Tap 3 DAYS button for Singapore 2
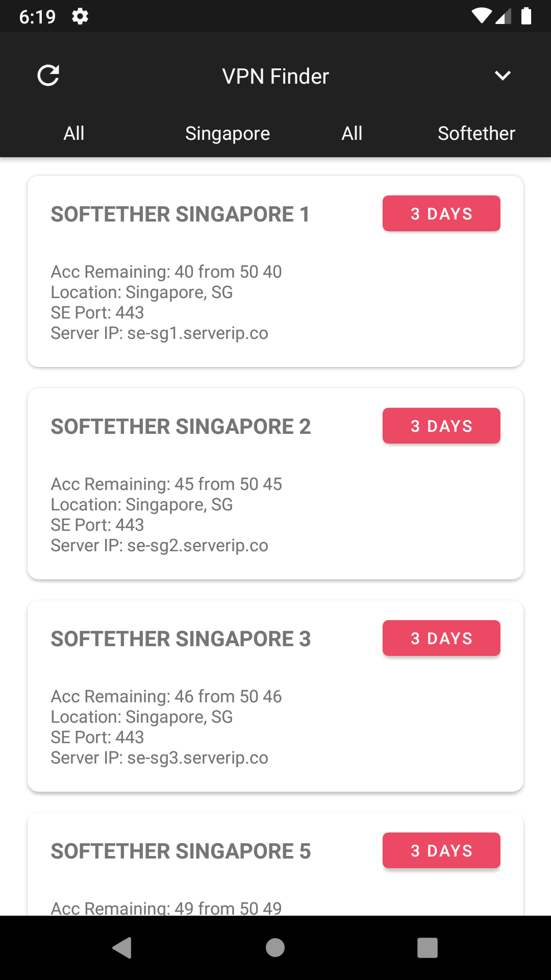The width and height of the screenshot is (551, 980). pyautogui.click(x=441, y=426)
